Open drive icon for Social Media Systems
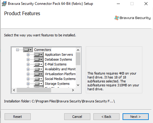153x123 pixels. 39,79
